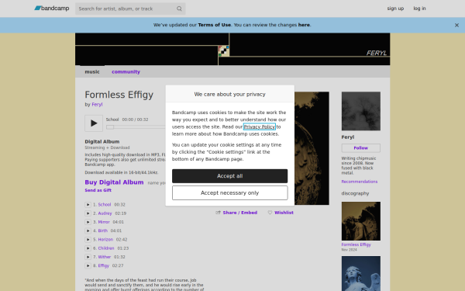Open the Children track link
The image size is (465, 291).
[x=106, y=248]
